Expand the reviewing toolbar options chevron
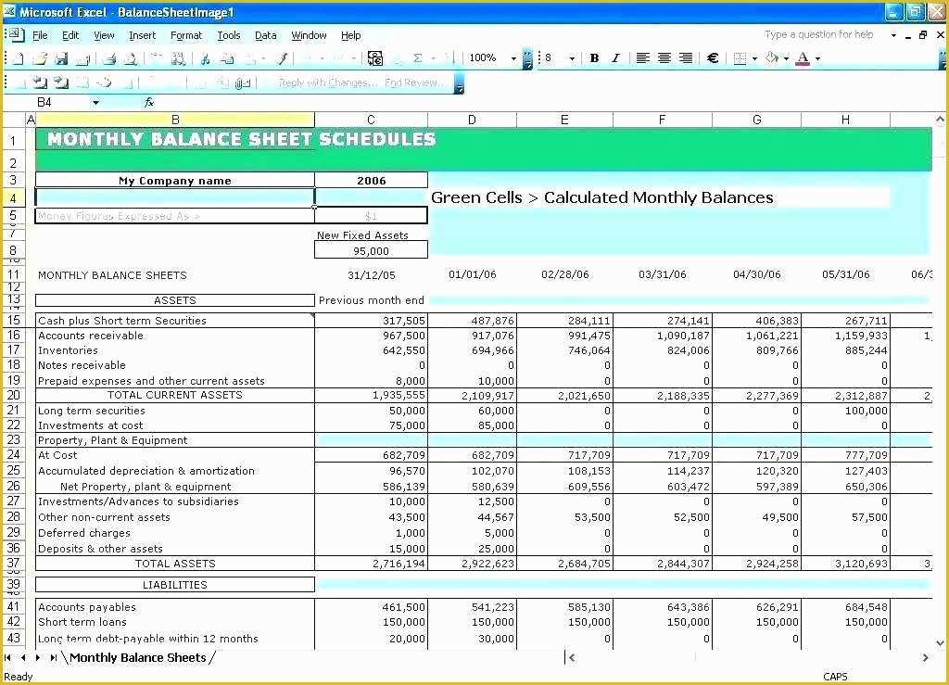Image resolution: width=949 pixels, height=685 pixels. point(460,84)
